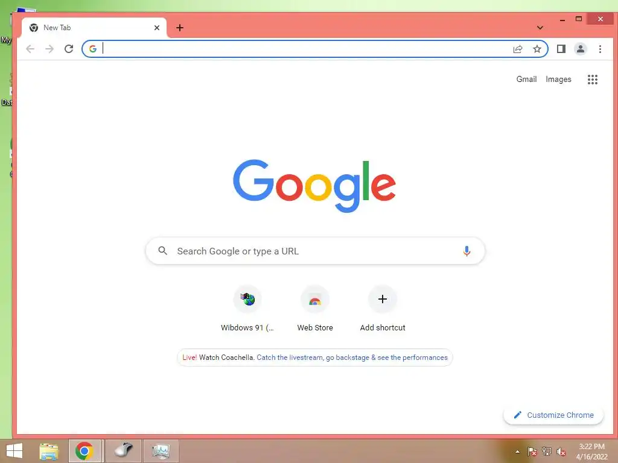This screenshot has height=463, width=618.
Task: Add a new shortcut tile
Action: [x=382, y=309]
